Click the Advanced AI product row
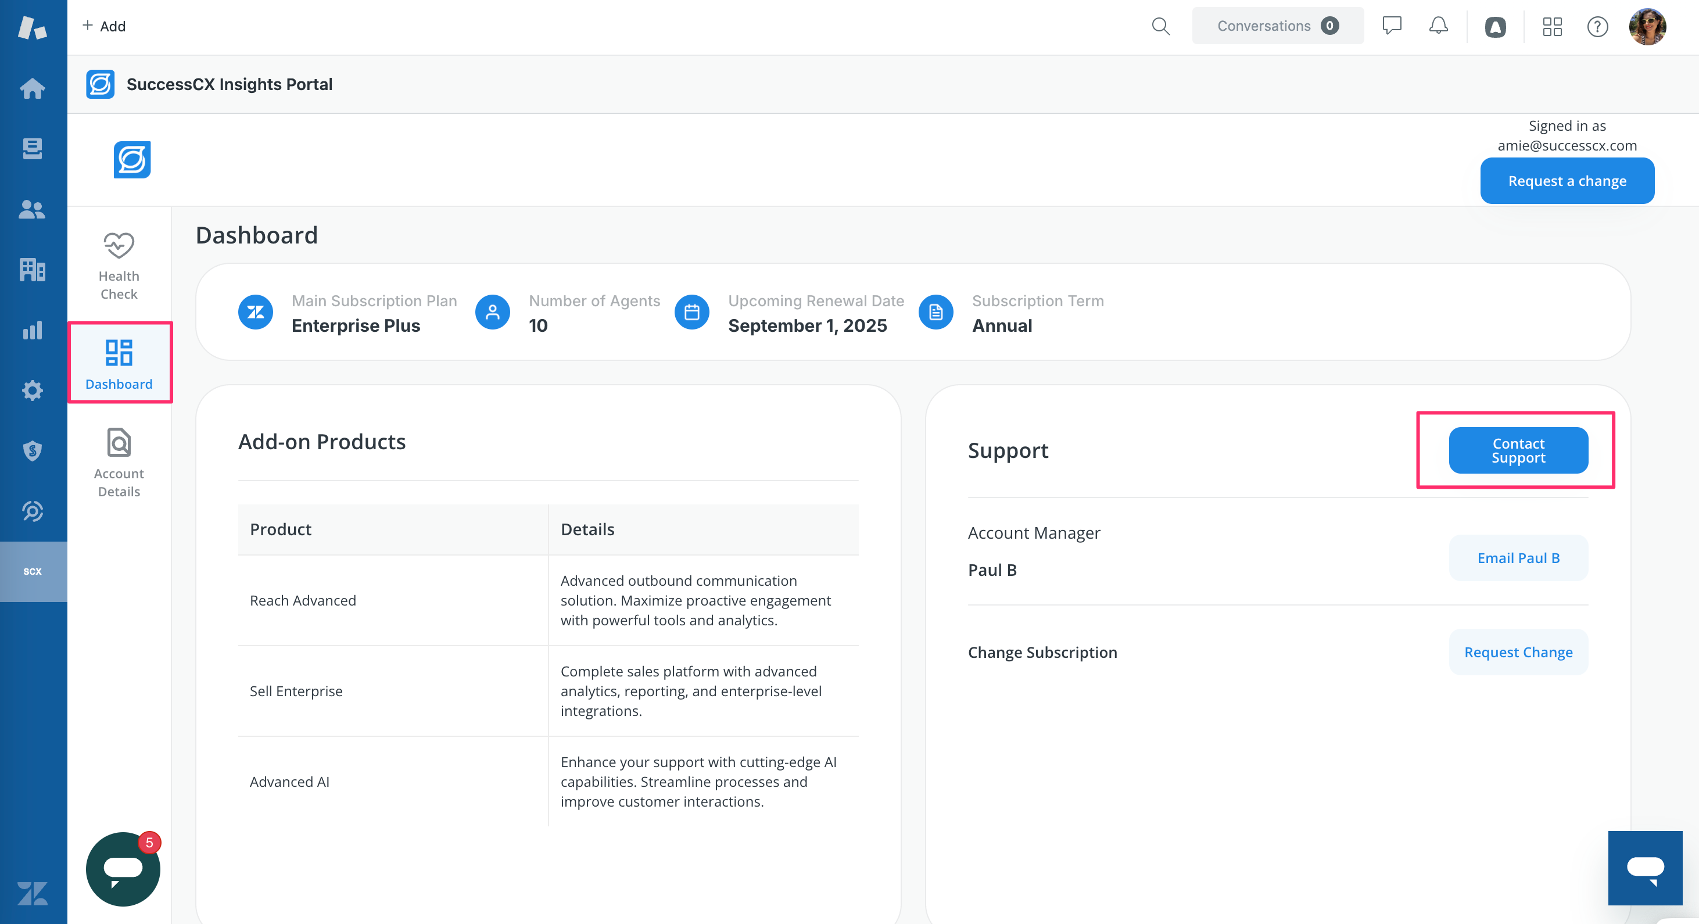The image size is (1699, 924). [x=548, y=782]
